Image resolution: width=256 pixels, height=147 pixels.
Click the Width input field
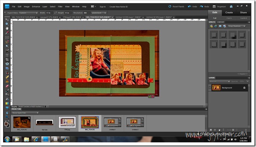click(x=49, y=13)
